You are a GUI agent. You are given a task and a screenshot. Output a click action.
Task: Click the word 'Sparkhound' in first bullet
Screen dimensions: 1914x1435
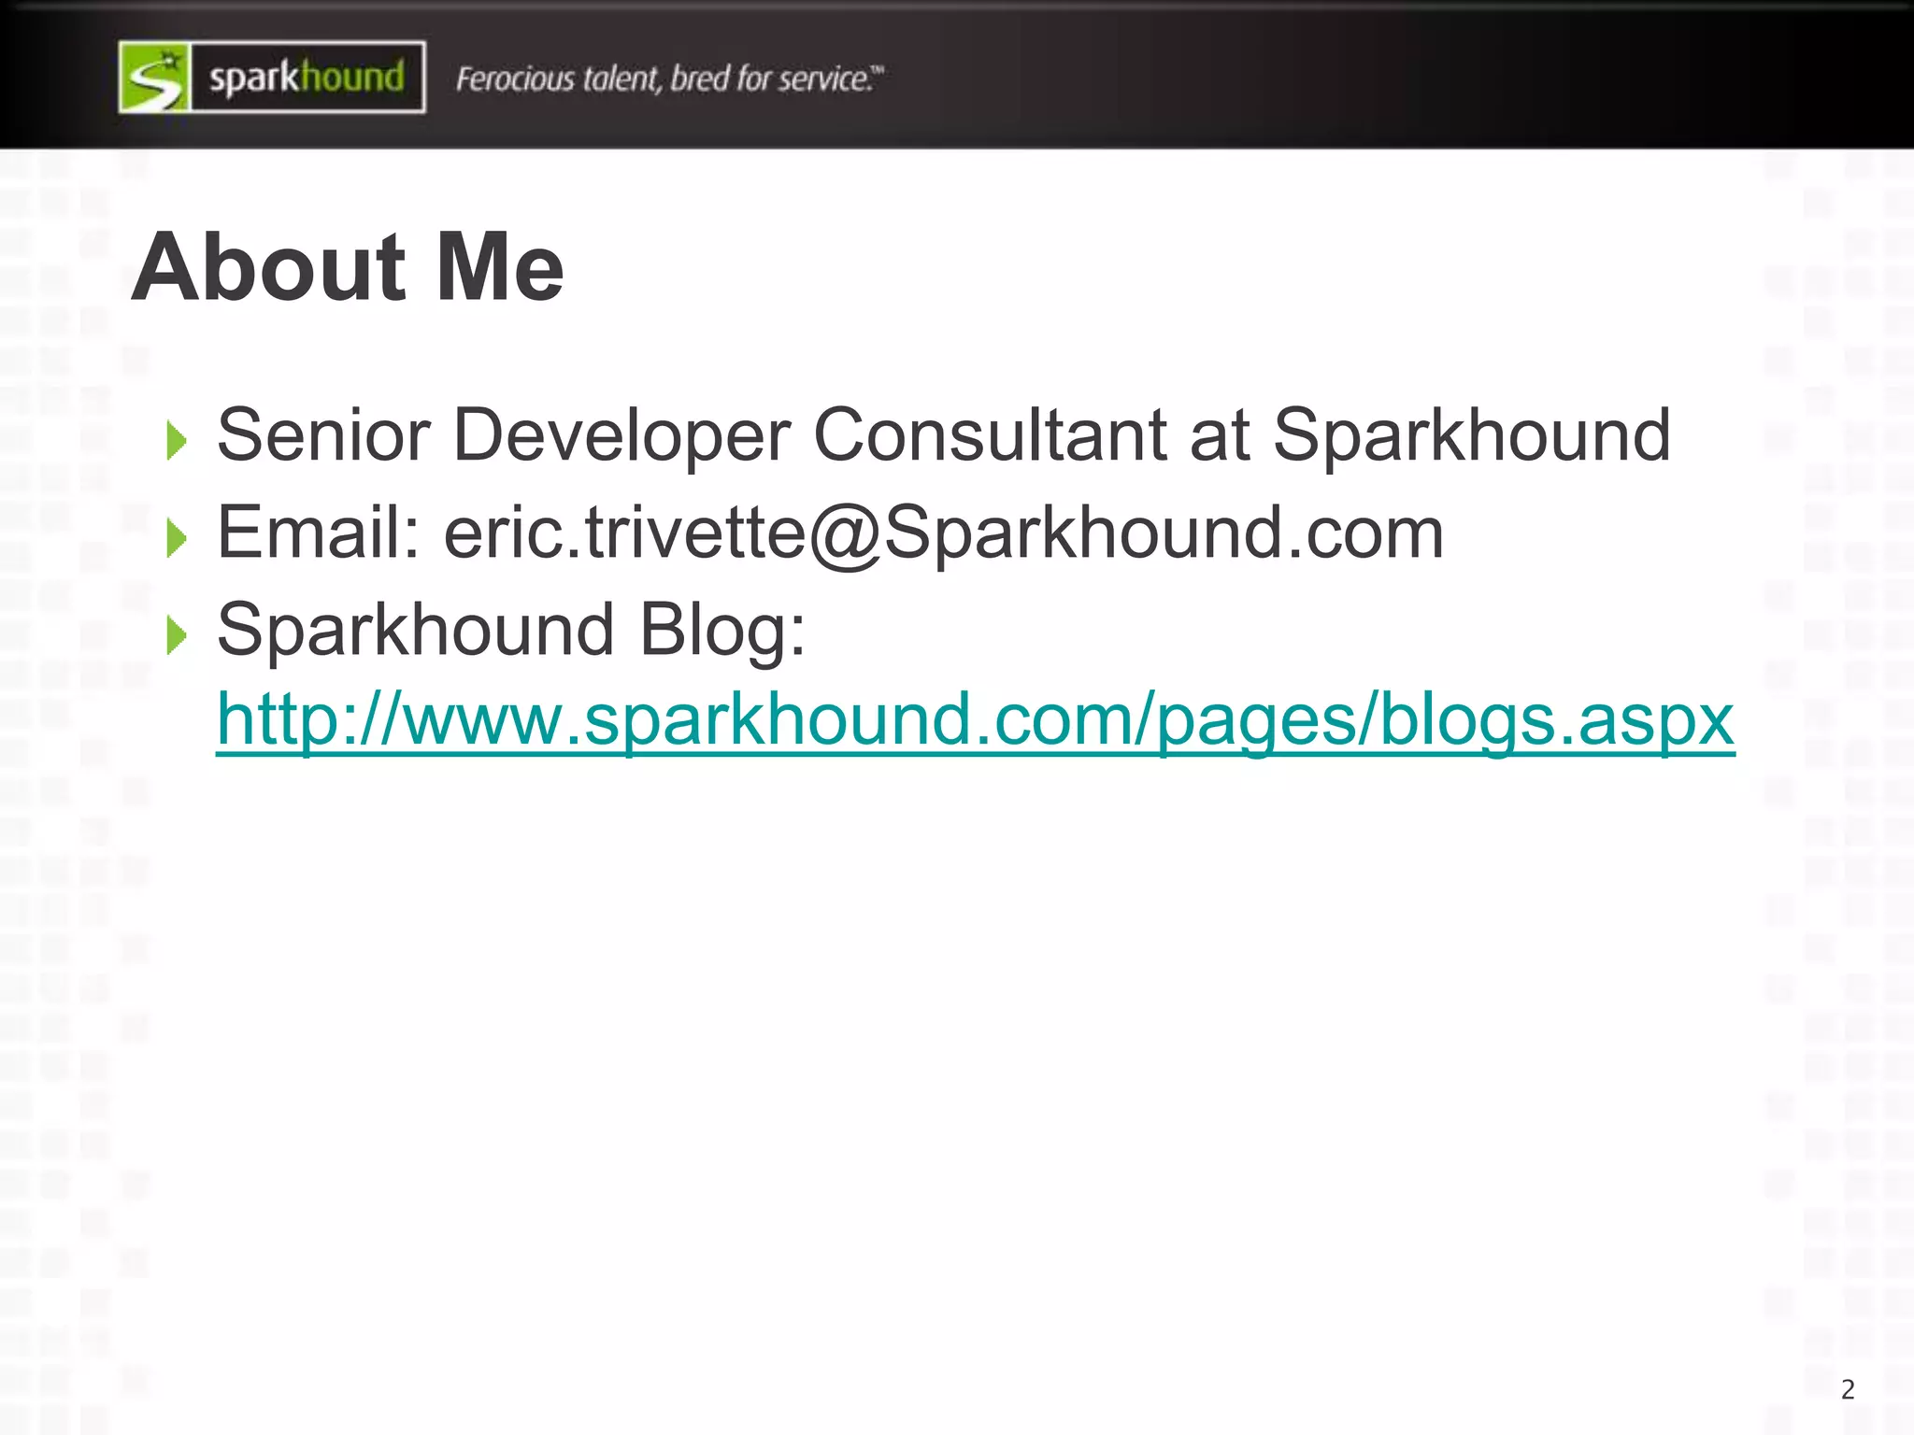coord(1471,435)
